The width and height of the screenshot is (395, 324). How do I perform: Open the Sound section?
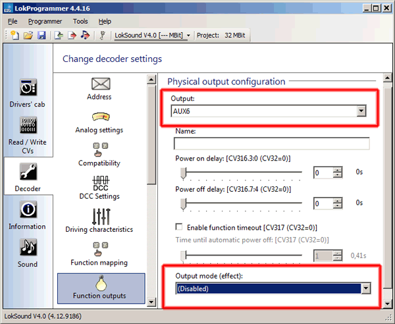28,253
